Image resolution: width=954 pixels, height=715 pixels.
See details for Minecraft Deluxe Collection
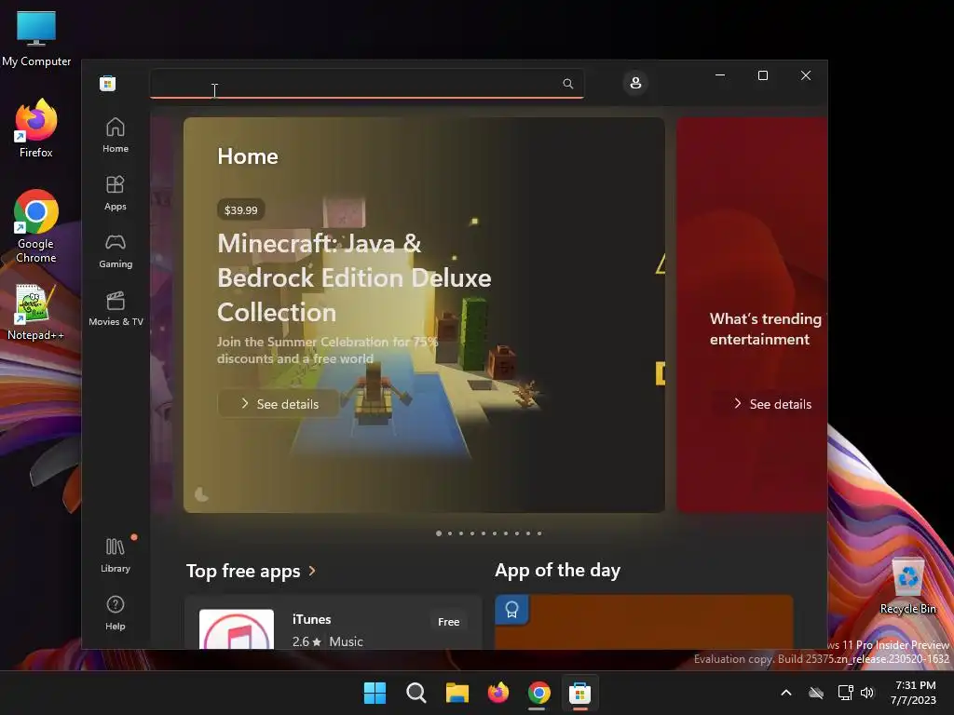coord(279,404)
